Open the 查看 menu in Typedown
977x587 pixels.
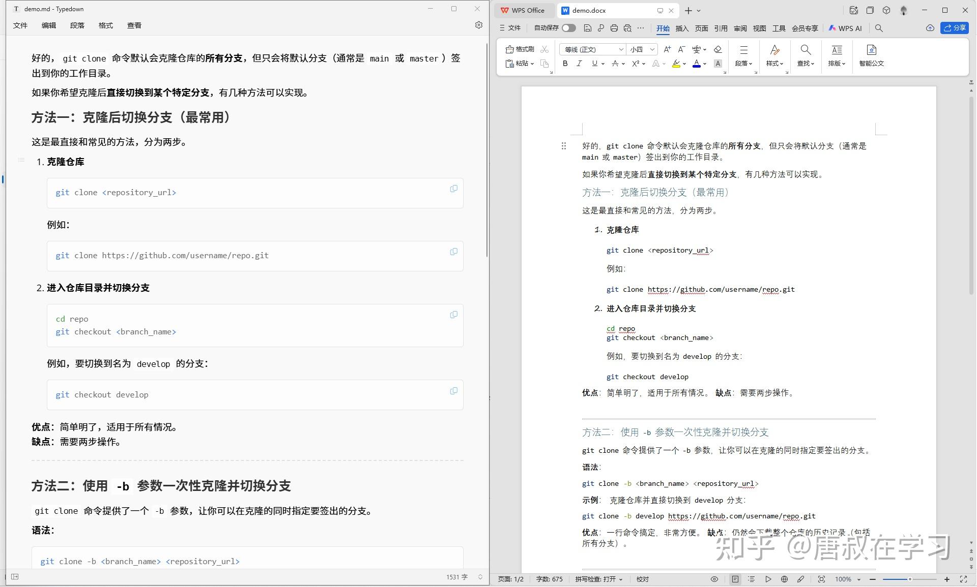point(134,25)
